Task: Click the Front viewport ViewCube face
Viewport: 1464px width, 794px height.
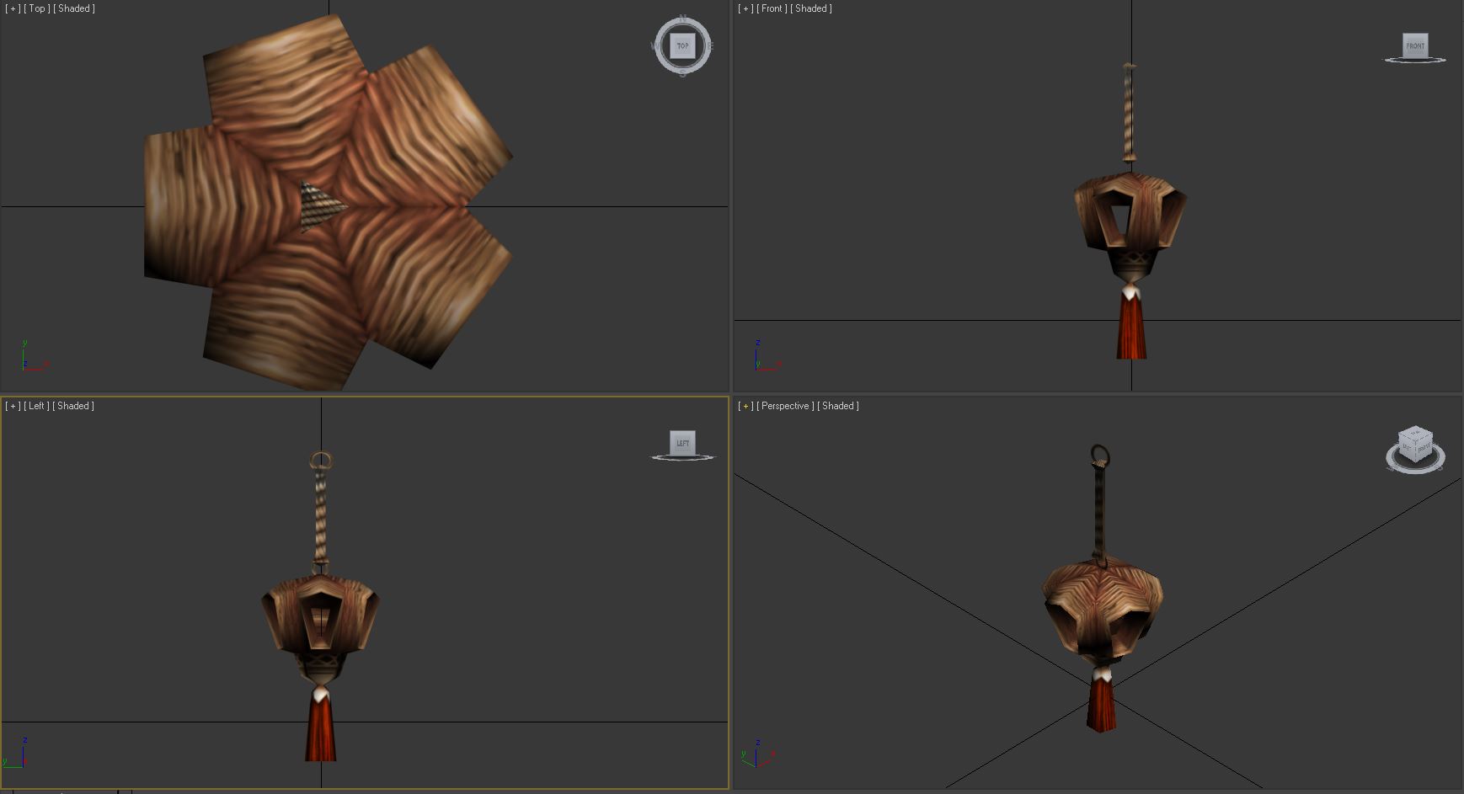Action: pyautogui.click(x=1415, y=45)
